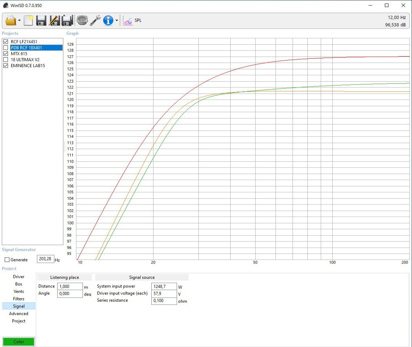
Task: Save the project with the single floppy disk icon
Action: pyautogui.click(x=41, y=20)
